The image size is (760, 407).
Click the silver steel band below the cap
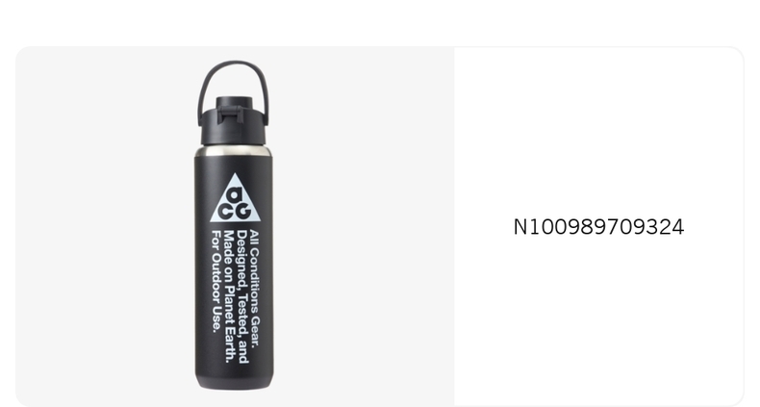coord(234,151)
